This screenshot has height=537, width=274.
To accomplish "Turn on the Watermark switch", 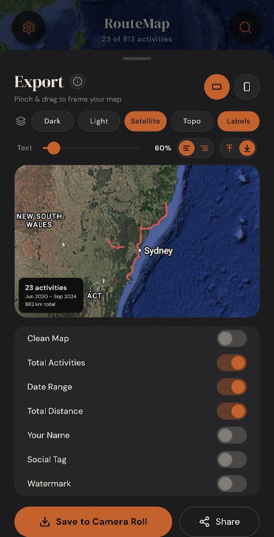I will [x=232, y=484].
